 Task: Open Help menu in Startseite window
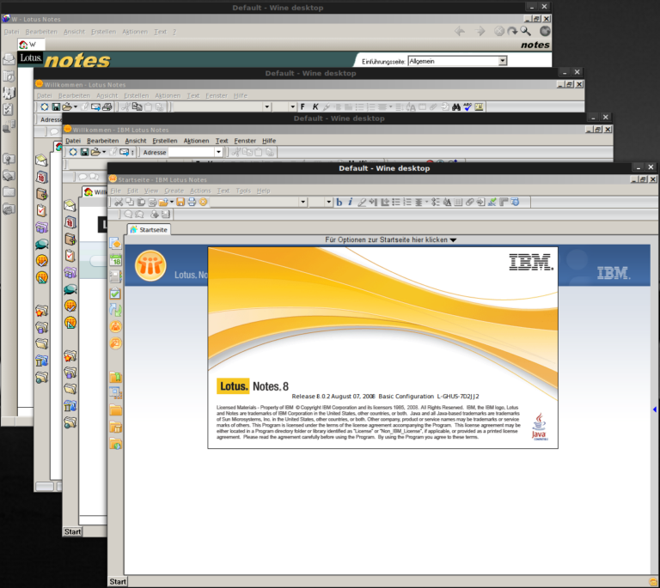tap(264, 191)
